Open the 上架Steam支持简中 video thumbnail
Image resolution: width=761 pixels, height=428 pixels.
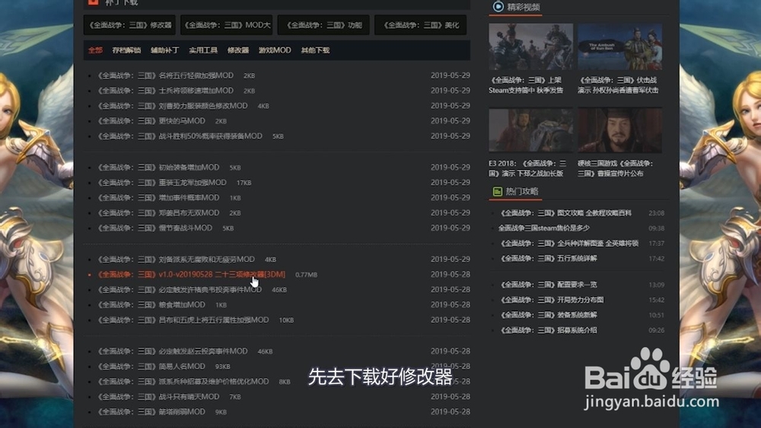(531, 46)
